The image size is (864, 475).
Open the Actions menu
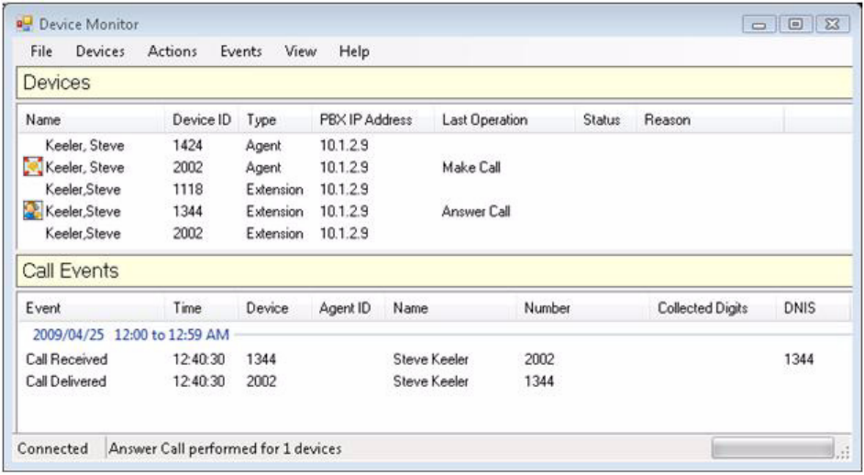click(x=172, y=51)
